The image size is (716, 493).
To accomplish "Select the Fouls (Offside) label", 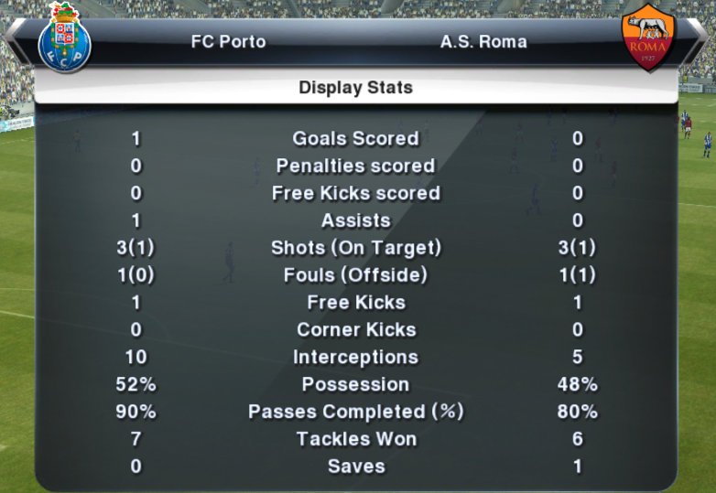I will (356, 275).
